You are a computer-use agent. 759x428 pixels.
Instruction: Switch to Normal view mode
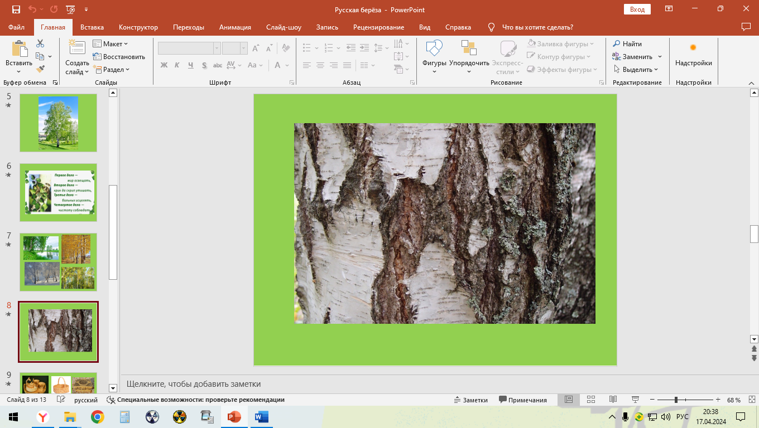569,400
